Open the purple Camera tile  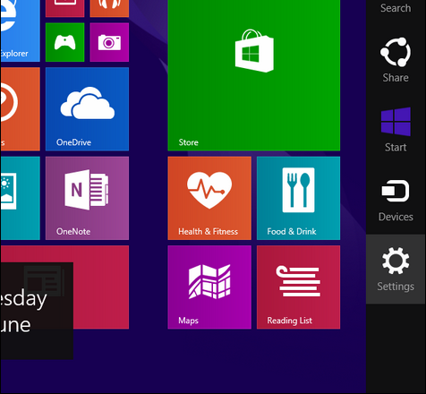pyautogui.click(x=109, y=42)
